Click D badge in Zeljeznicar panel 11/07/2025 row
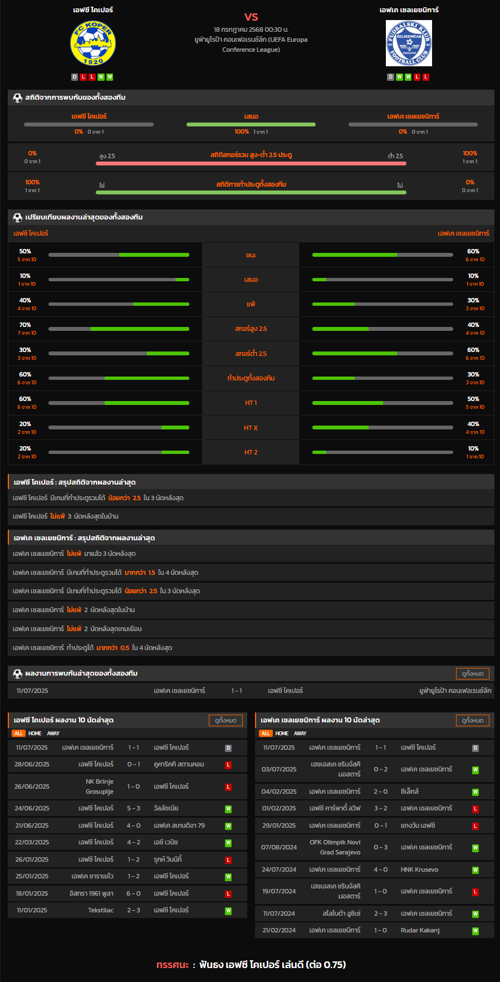500x982 pixels. pyautogui.click(x=476, y=748)
